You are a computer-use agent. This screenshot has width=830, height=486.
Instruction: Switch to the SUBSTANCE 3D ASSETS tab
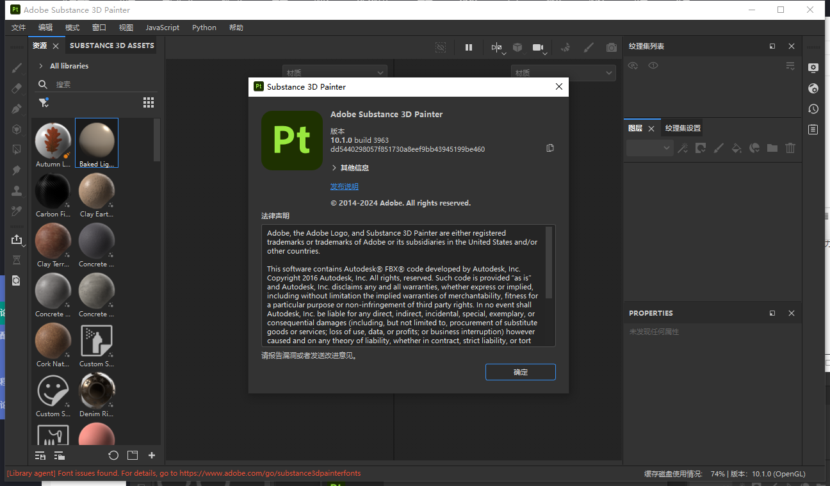(x=112, y=45)
